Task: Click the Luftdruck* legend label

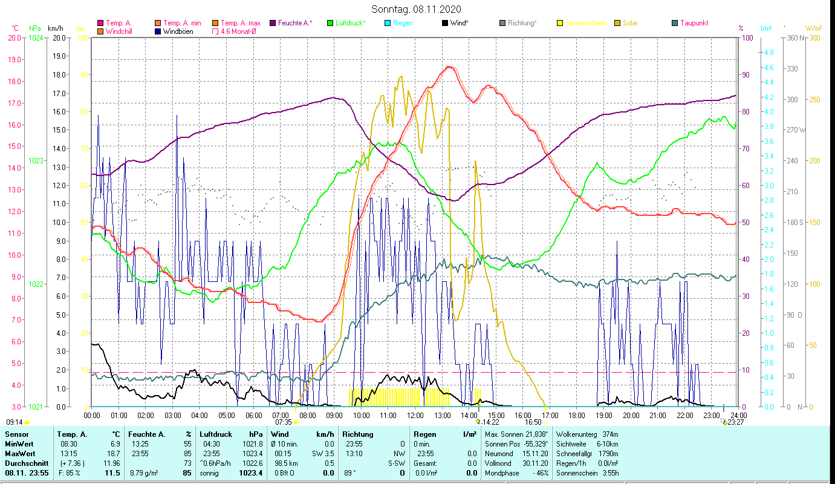Action: click(351, 23)
